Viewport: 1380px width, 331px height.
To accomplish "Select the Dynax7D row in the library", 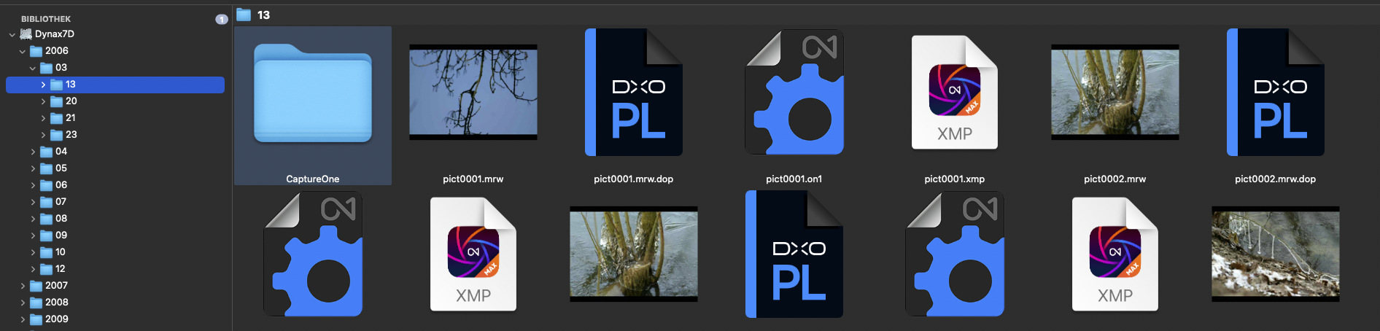I will coord(115,34).
